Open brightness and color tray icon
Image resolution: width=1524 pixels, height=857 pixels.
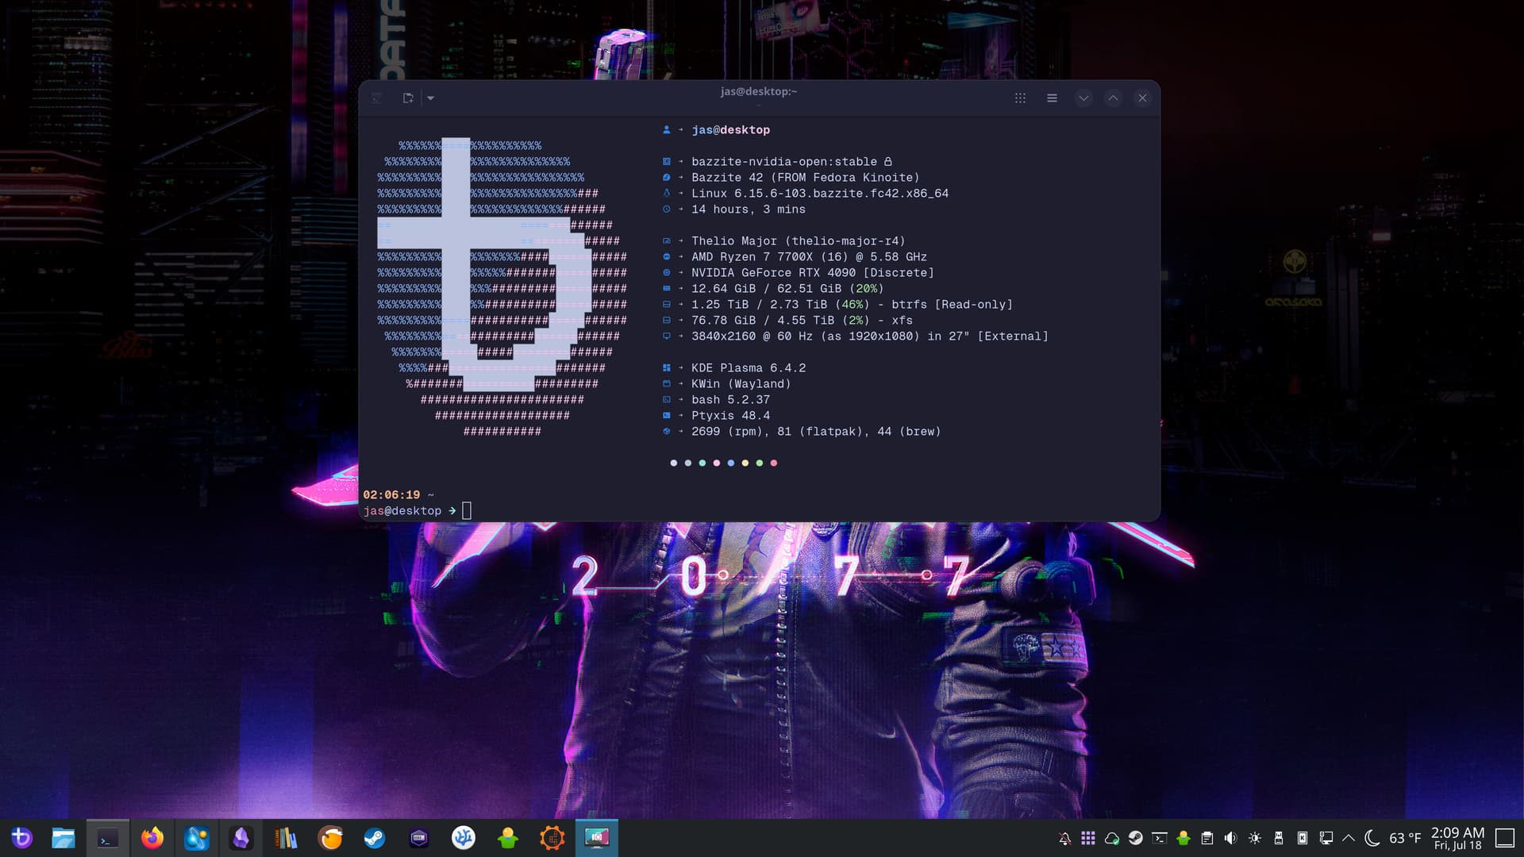[x=1255, y=838]
